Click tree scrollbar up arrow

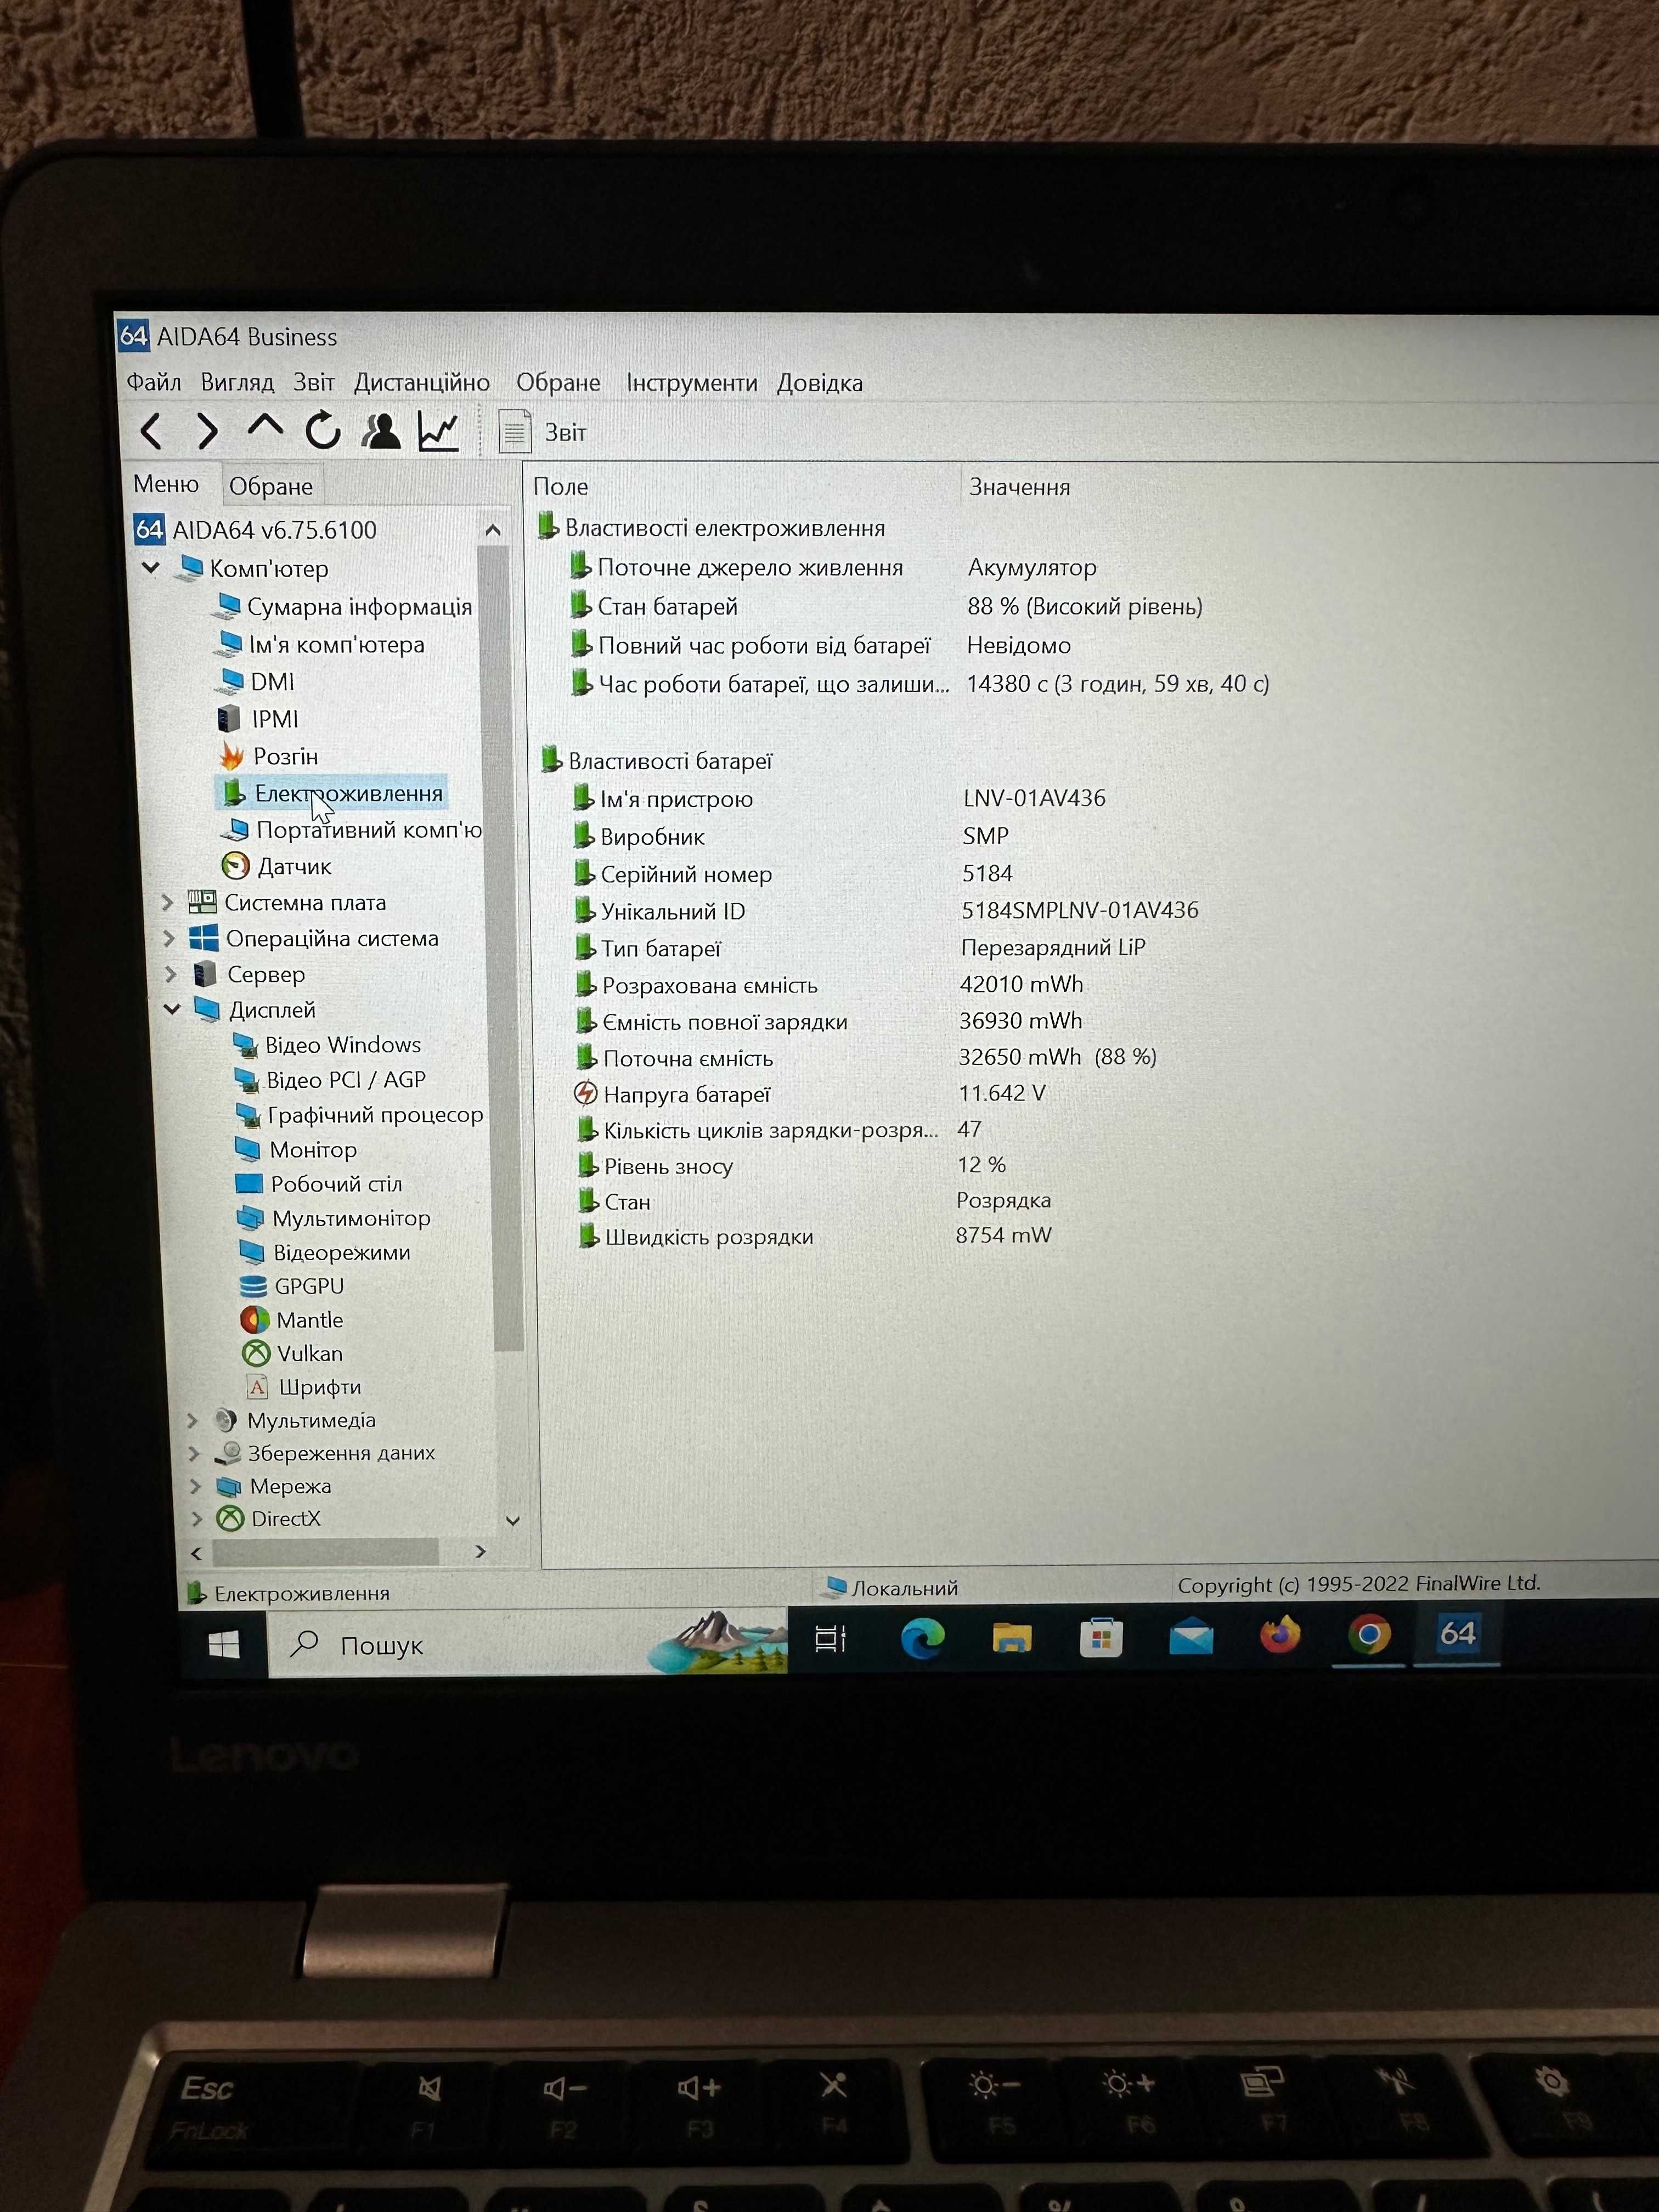click(x=493, y=530)
